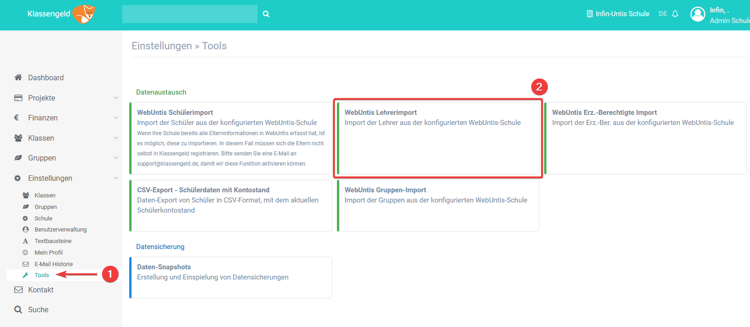
Task: Click the user avatar icon
Action: [698, 14]
